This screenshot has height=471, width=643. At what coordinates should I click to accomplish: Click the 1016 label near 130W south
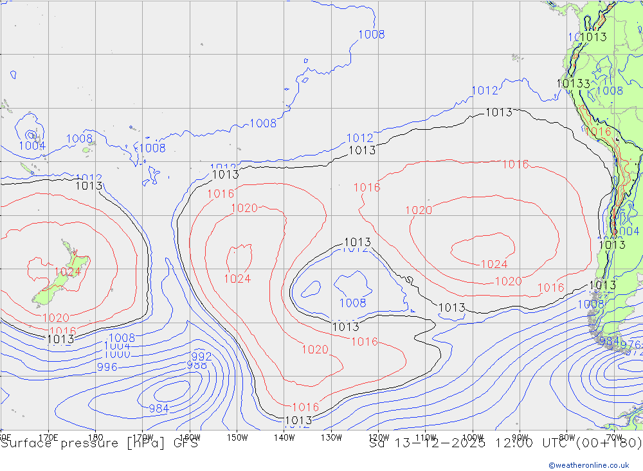coord(364,341)
